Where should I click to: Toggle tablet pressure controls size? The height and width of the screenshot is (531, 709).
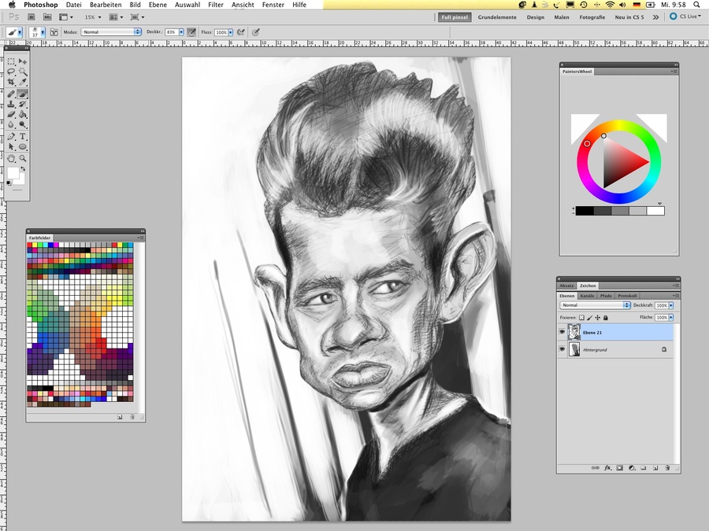[x=255, y=32]
